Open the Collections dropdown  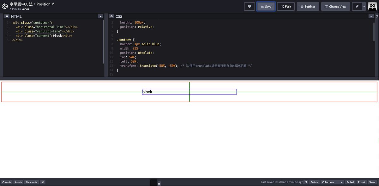(x=332, y=182)
